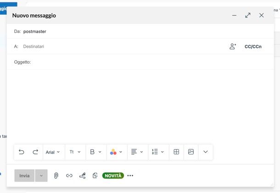
Task: Insert a table into the message
Action: (176, 152)
